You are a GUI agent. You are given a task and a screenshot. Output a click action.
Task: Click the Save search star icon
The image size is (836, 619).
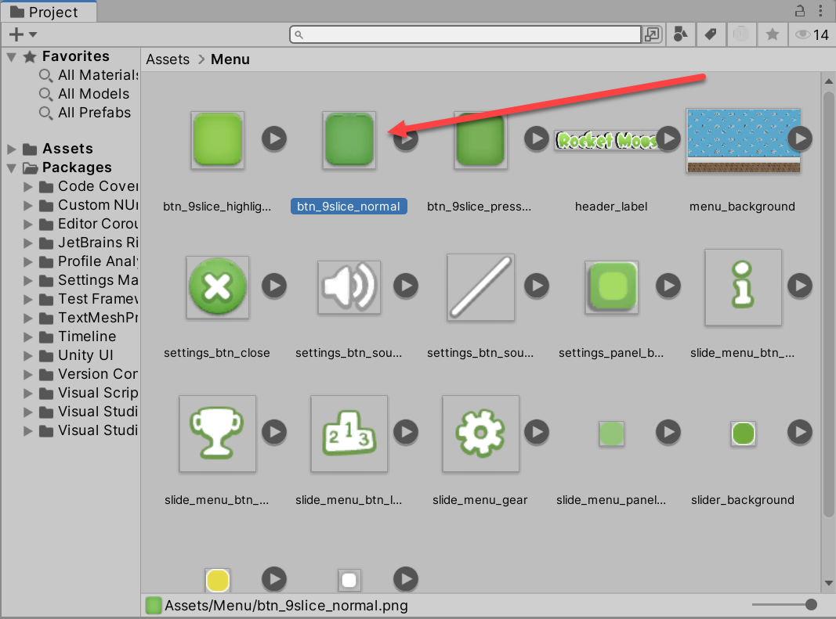pos(772,34)
